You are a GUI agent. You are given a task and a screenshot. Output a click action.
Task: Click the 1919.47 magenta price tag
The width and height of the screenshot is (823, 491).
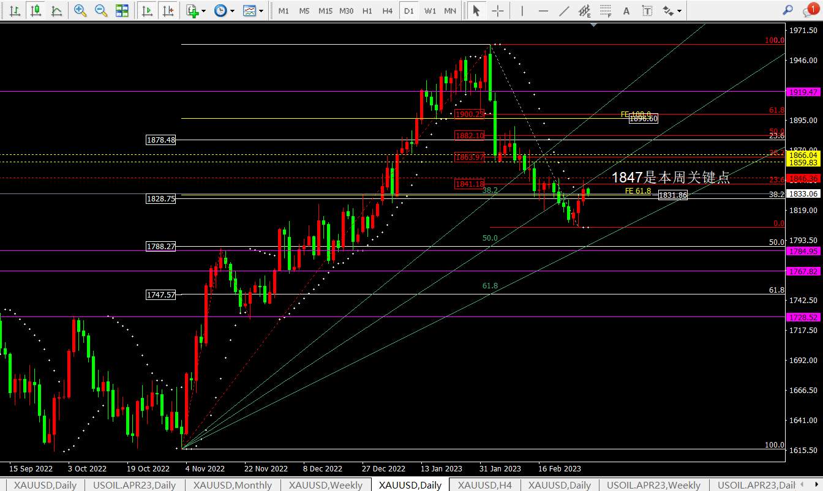(x=804, y=92)
